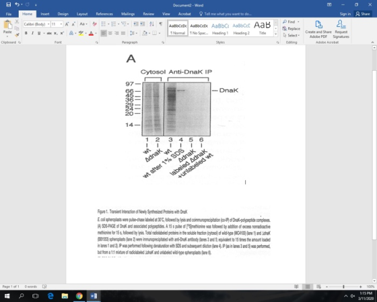The height and width of the screenshot is (302, 377).
Task: Toggle Show/Hide paragraph marks
Action: click(x=161, y=24)
